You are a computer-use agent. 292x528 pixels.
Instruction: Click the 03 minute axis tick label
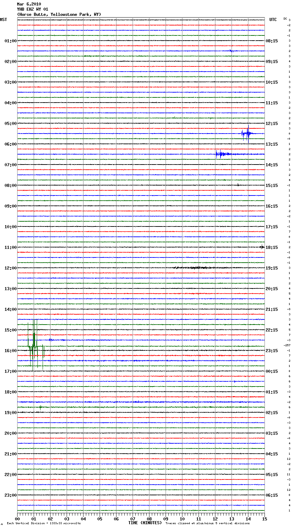click(x=67, y=519)
